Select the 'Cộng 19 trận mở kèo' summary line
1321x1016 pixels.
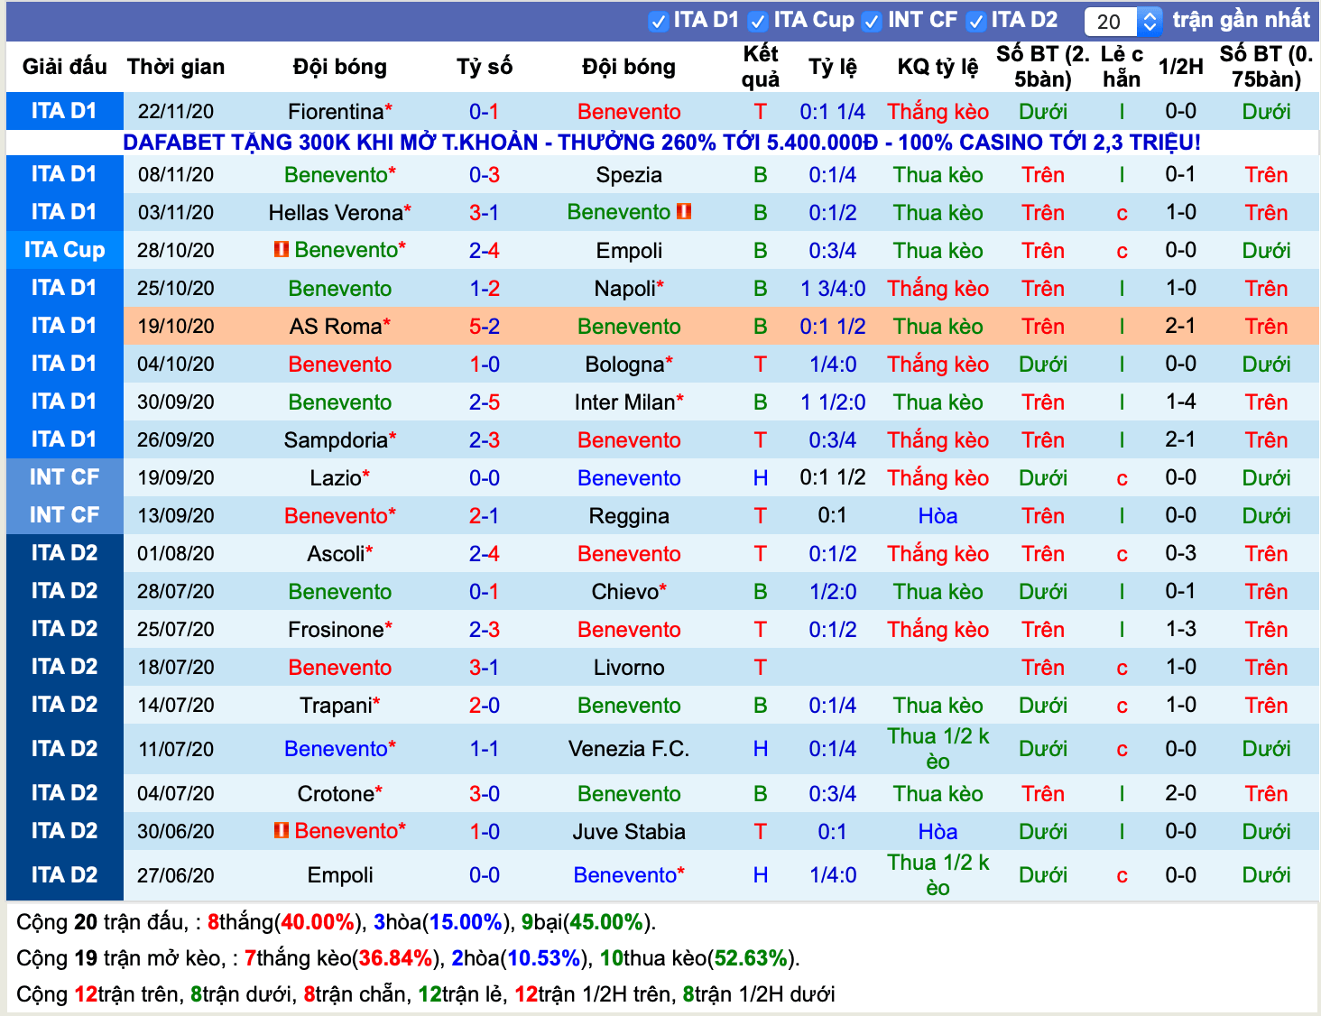[408, 958]
